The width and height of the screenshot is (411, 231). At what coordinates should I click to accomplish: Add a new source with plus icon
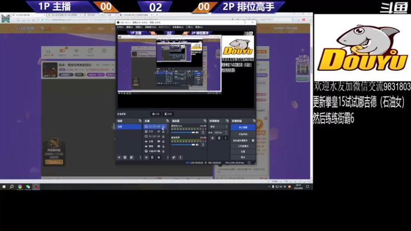coord(146,158)
